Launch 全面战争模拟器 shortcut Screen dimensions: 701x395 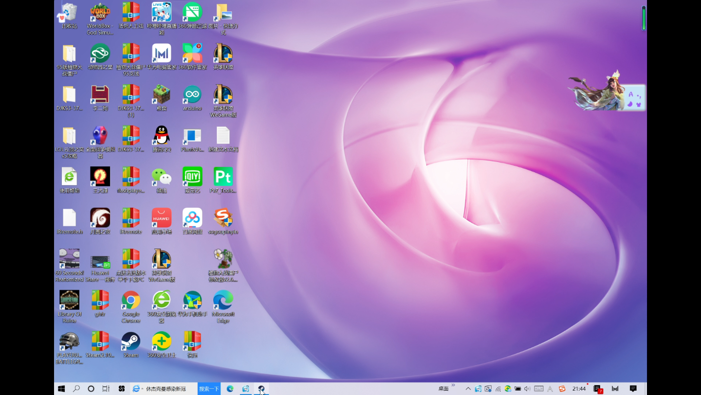(x=100, y=143)
